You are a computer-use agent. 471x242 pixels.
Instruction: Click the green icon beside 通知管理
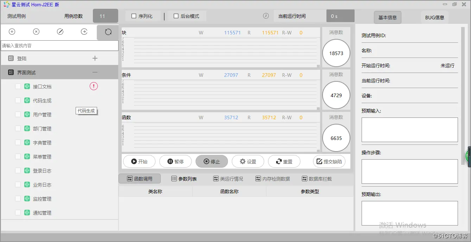pyautogui.click(x=27, y=213)
